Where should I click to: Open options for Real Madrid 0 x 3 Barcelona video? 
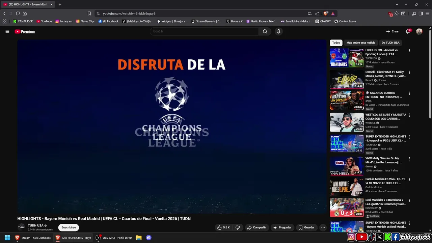coord(410,200)
